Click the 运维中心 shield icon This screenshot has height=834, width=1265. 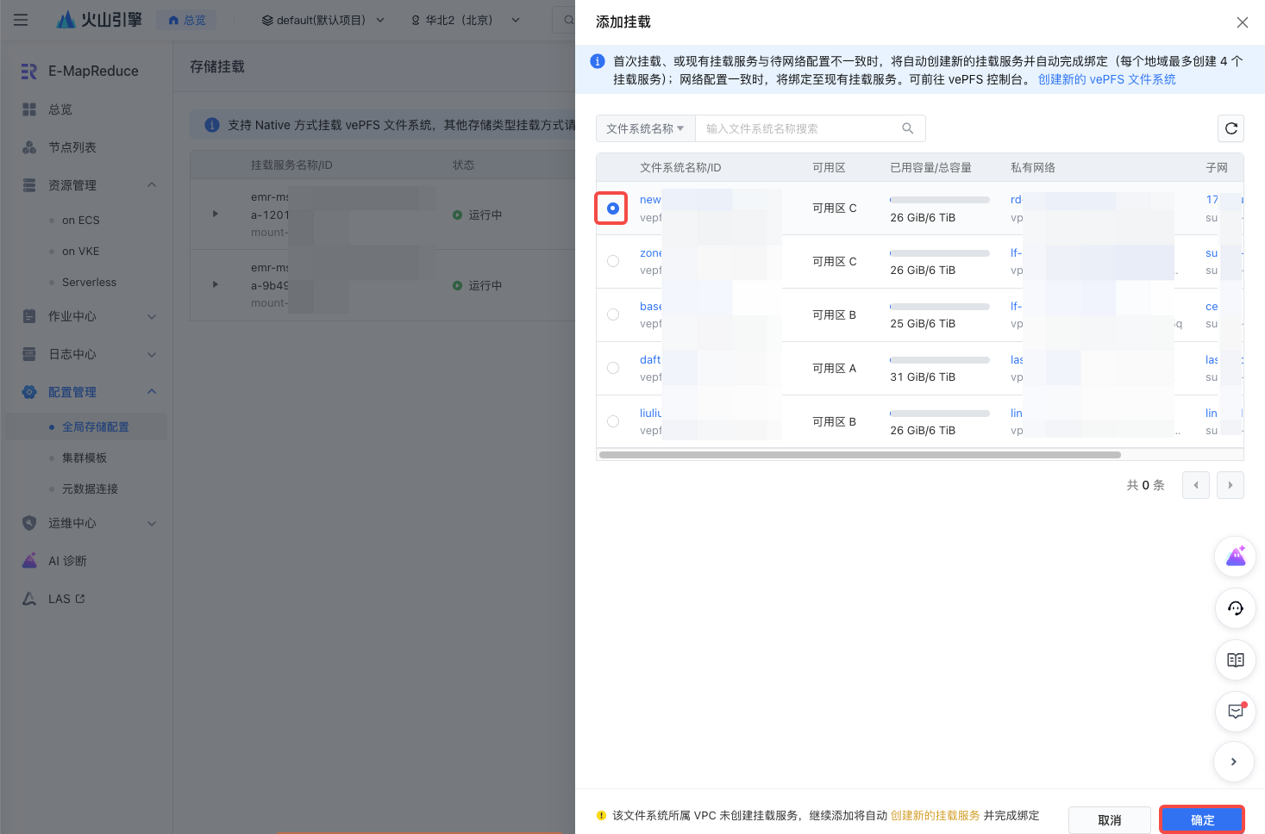[x=29, y=523]
